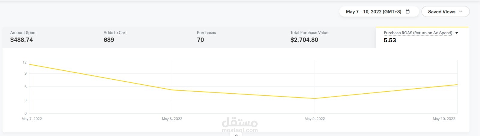Click the chart line endpoint at May 10
Screen dimensions: 480x136
[x=457, y=85]
